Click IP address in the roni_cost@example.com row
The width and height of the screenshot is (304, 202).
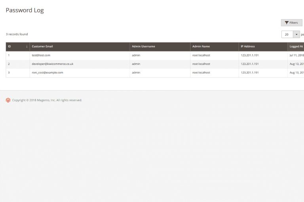coord(249,73)
